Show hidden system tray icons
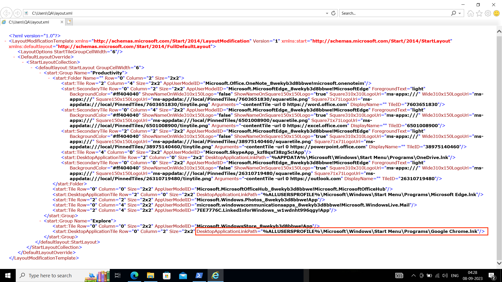The height and width of the screenshot is (282, 502). coord(414,275)
